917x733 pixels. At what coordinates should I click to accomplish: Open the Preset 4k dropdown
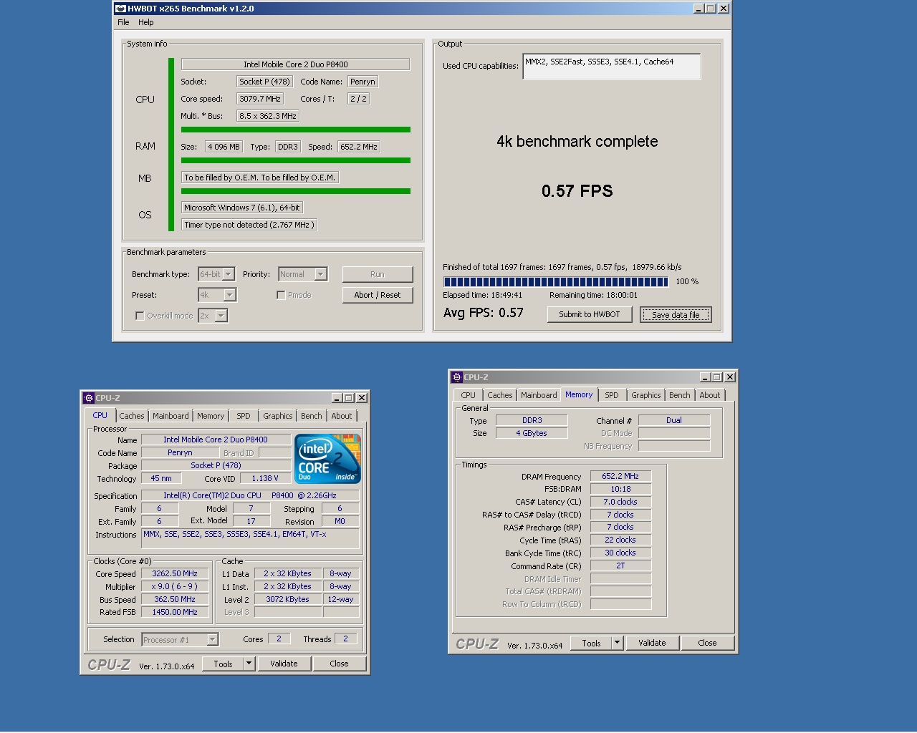coord(217,295)
